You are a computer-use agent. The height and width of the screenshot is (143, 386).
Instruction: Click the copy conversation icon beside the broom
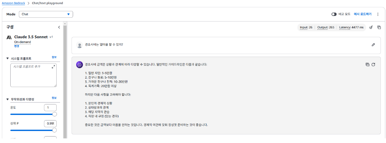pyautogui.click(x=379, y=27)
